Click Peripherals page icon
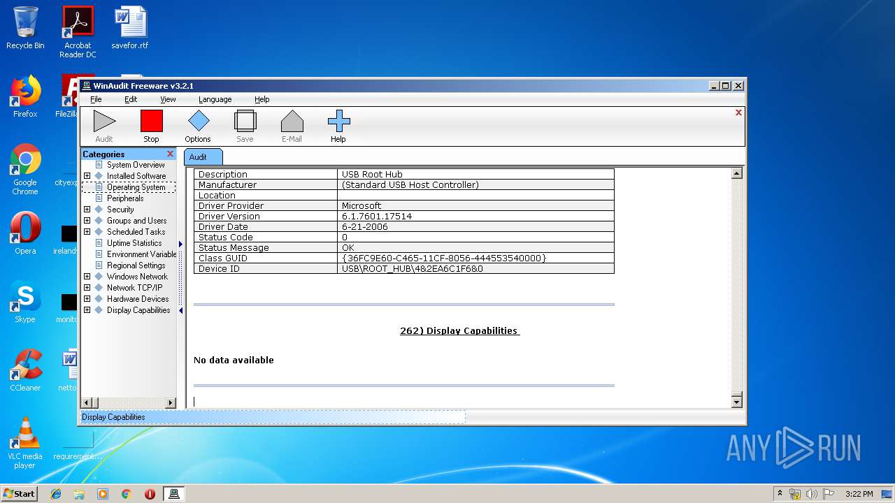Screen dimensions: 895x503 pos(99,198)
